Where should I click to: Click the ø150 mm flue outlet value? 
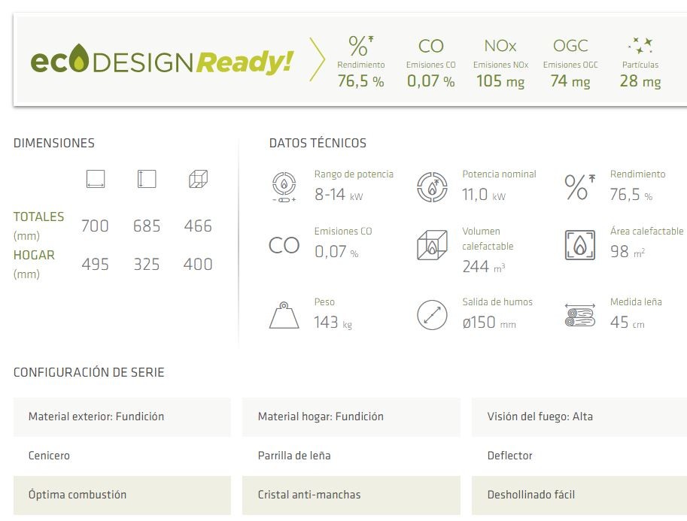(489, 323)
